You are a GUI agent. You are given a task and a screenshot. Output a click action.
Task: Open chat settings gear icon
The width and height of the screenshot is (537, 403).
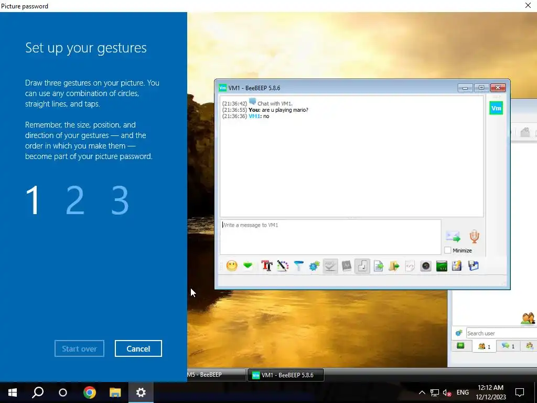click(x=314, y=266)
